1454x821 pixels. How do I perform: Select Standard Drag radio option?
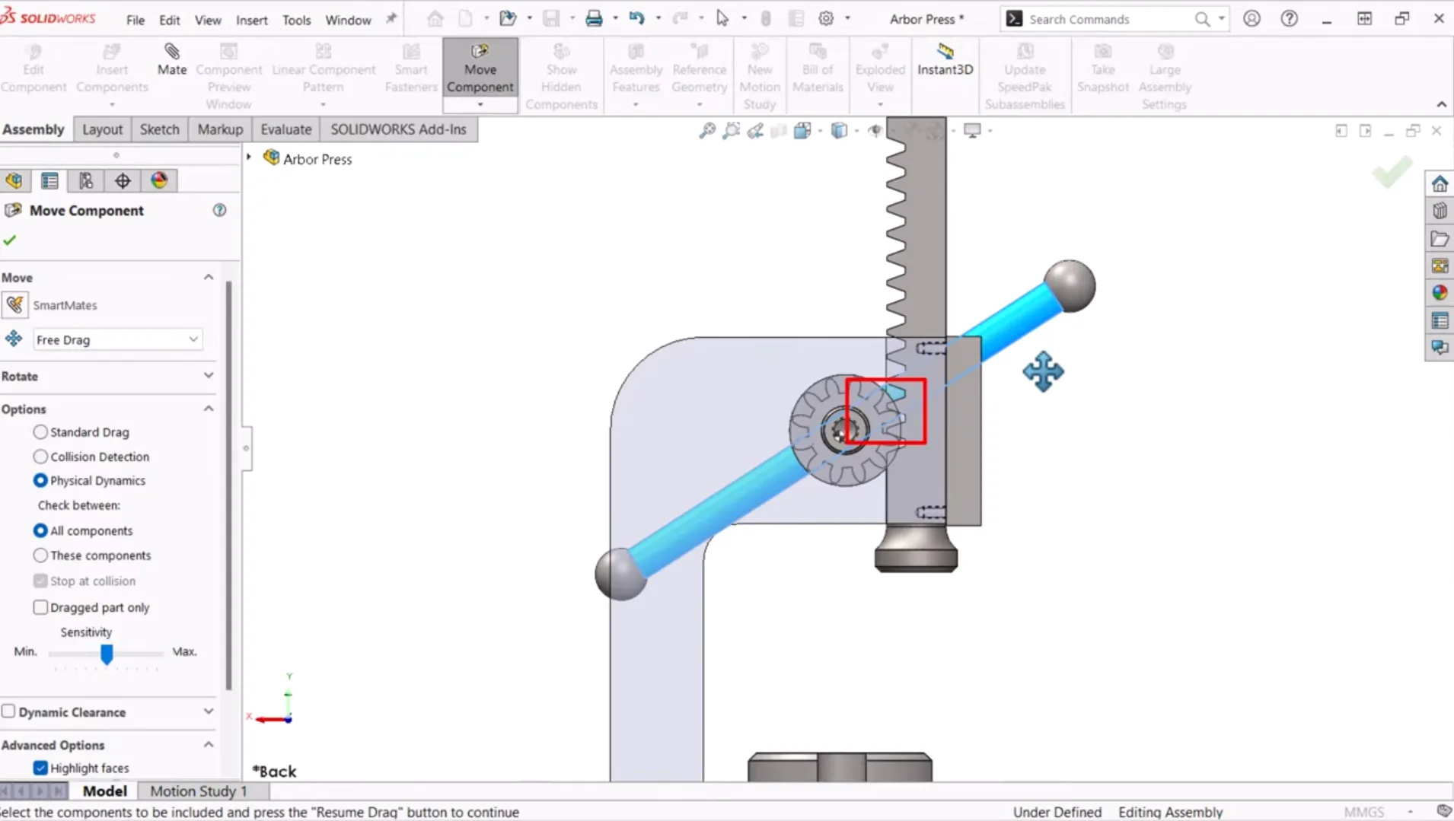[41, 432]
